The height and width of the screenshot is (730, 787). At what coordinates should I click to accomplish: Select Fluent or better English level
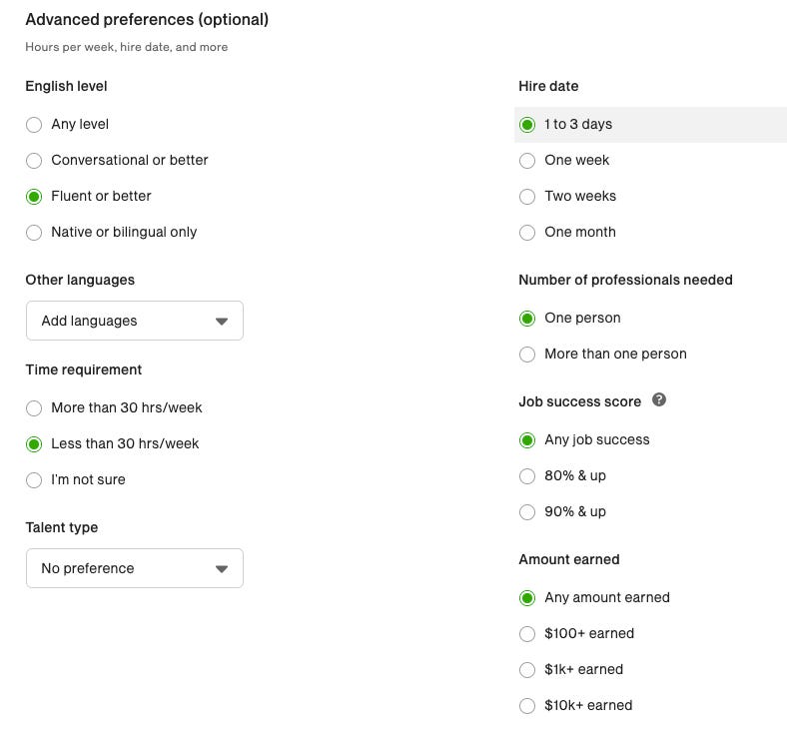[x=34, y=197]
